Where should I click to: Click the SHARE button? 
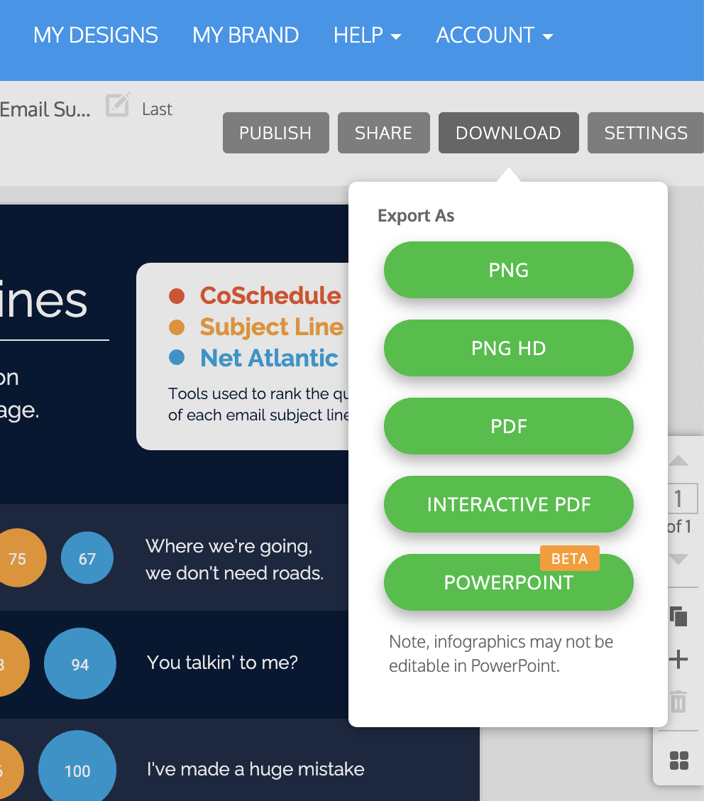click(383, 133)
